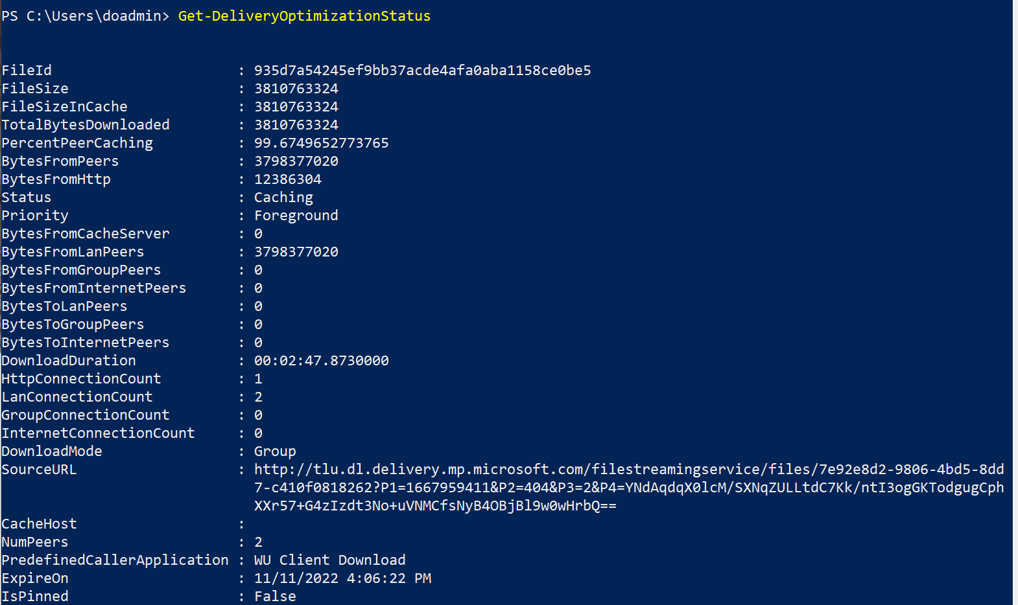
Task: Click the BytesFromHttp value 12386304
Action: (287, 179)
